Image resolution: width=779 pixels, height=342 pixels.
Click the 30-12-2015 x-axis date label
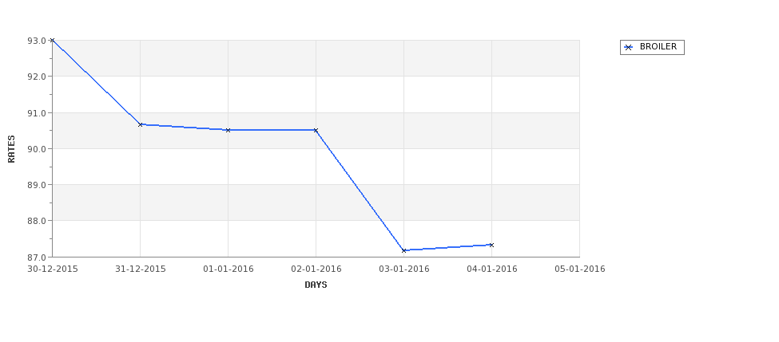[53, 269]
